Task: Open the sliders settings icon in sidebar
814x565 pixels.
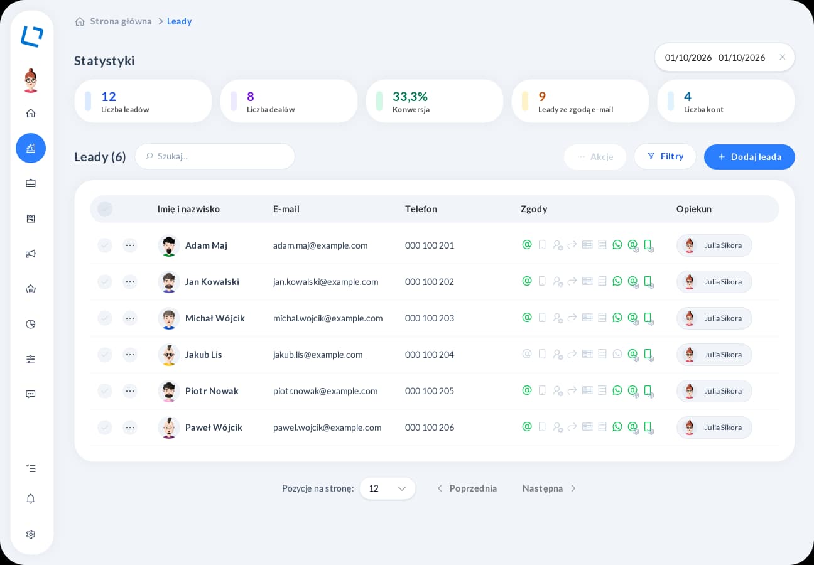Action: pos(31,359)
